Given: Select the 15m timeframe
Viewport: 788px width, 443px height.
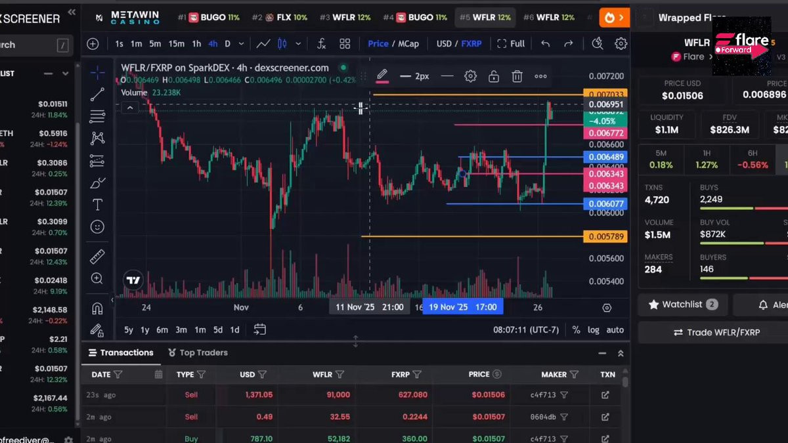Looking at the screenshot, I should coord(176,44).
